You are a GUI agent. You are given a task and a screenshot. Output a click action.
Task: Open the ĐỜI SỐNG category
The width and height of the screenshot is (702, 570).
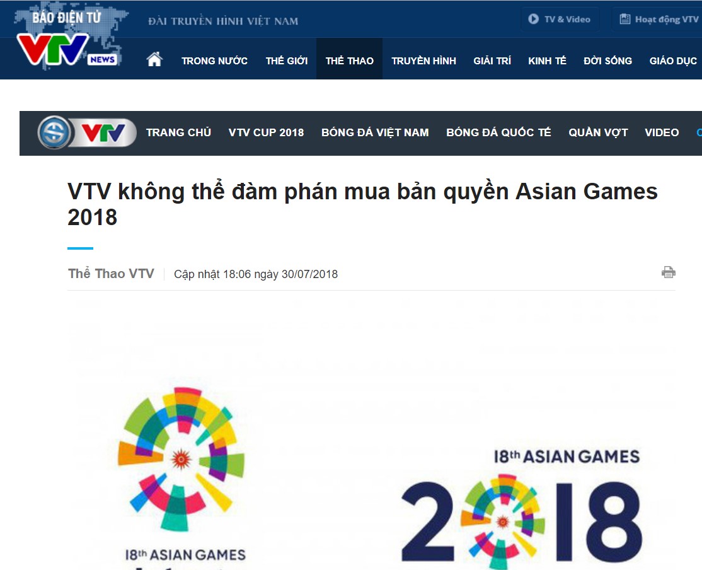pyautogui.click(x=607, y=61)
